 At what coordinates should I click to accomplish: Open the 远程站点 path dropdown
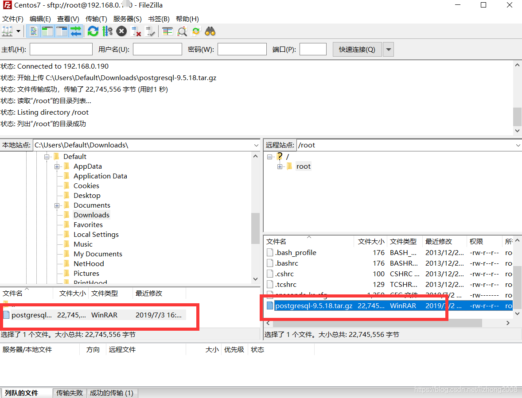point(518,145)
